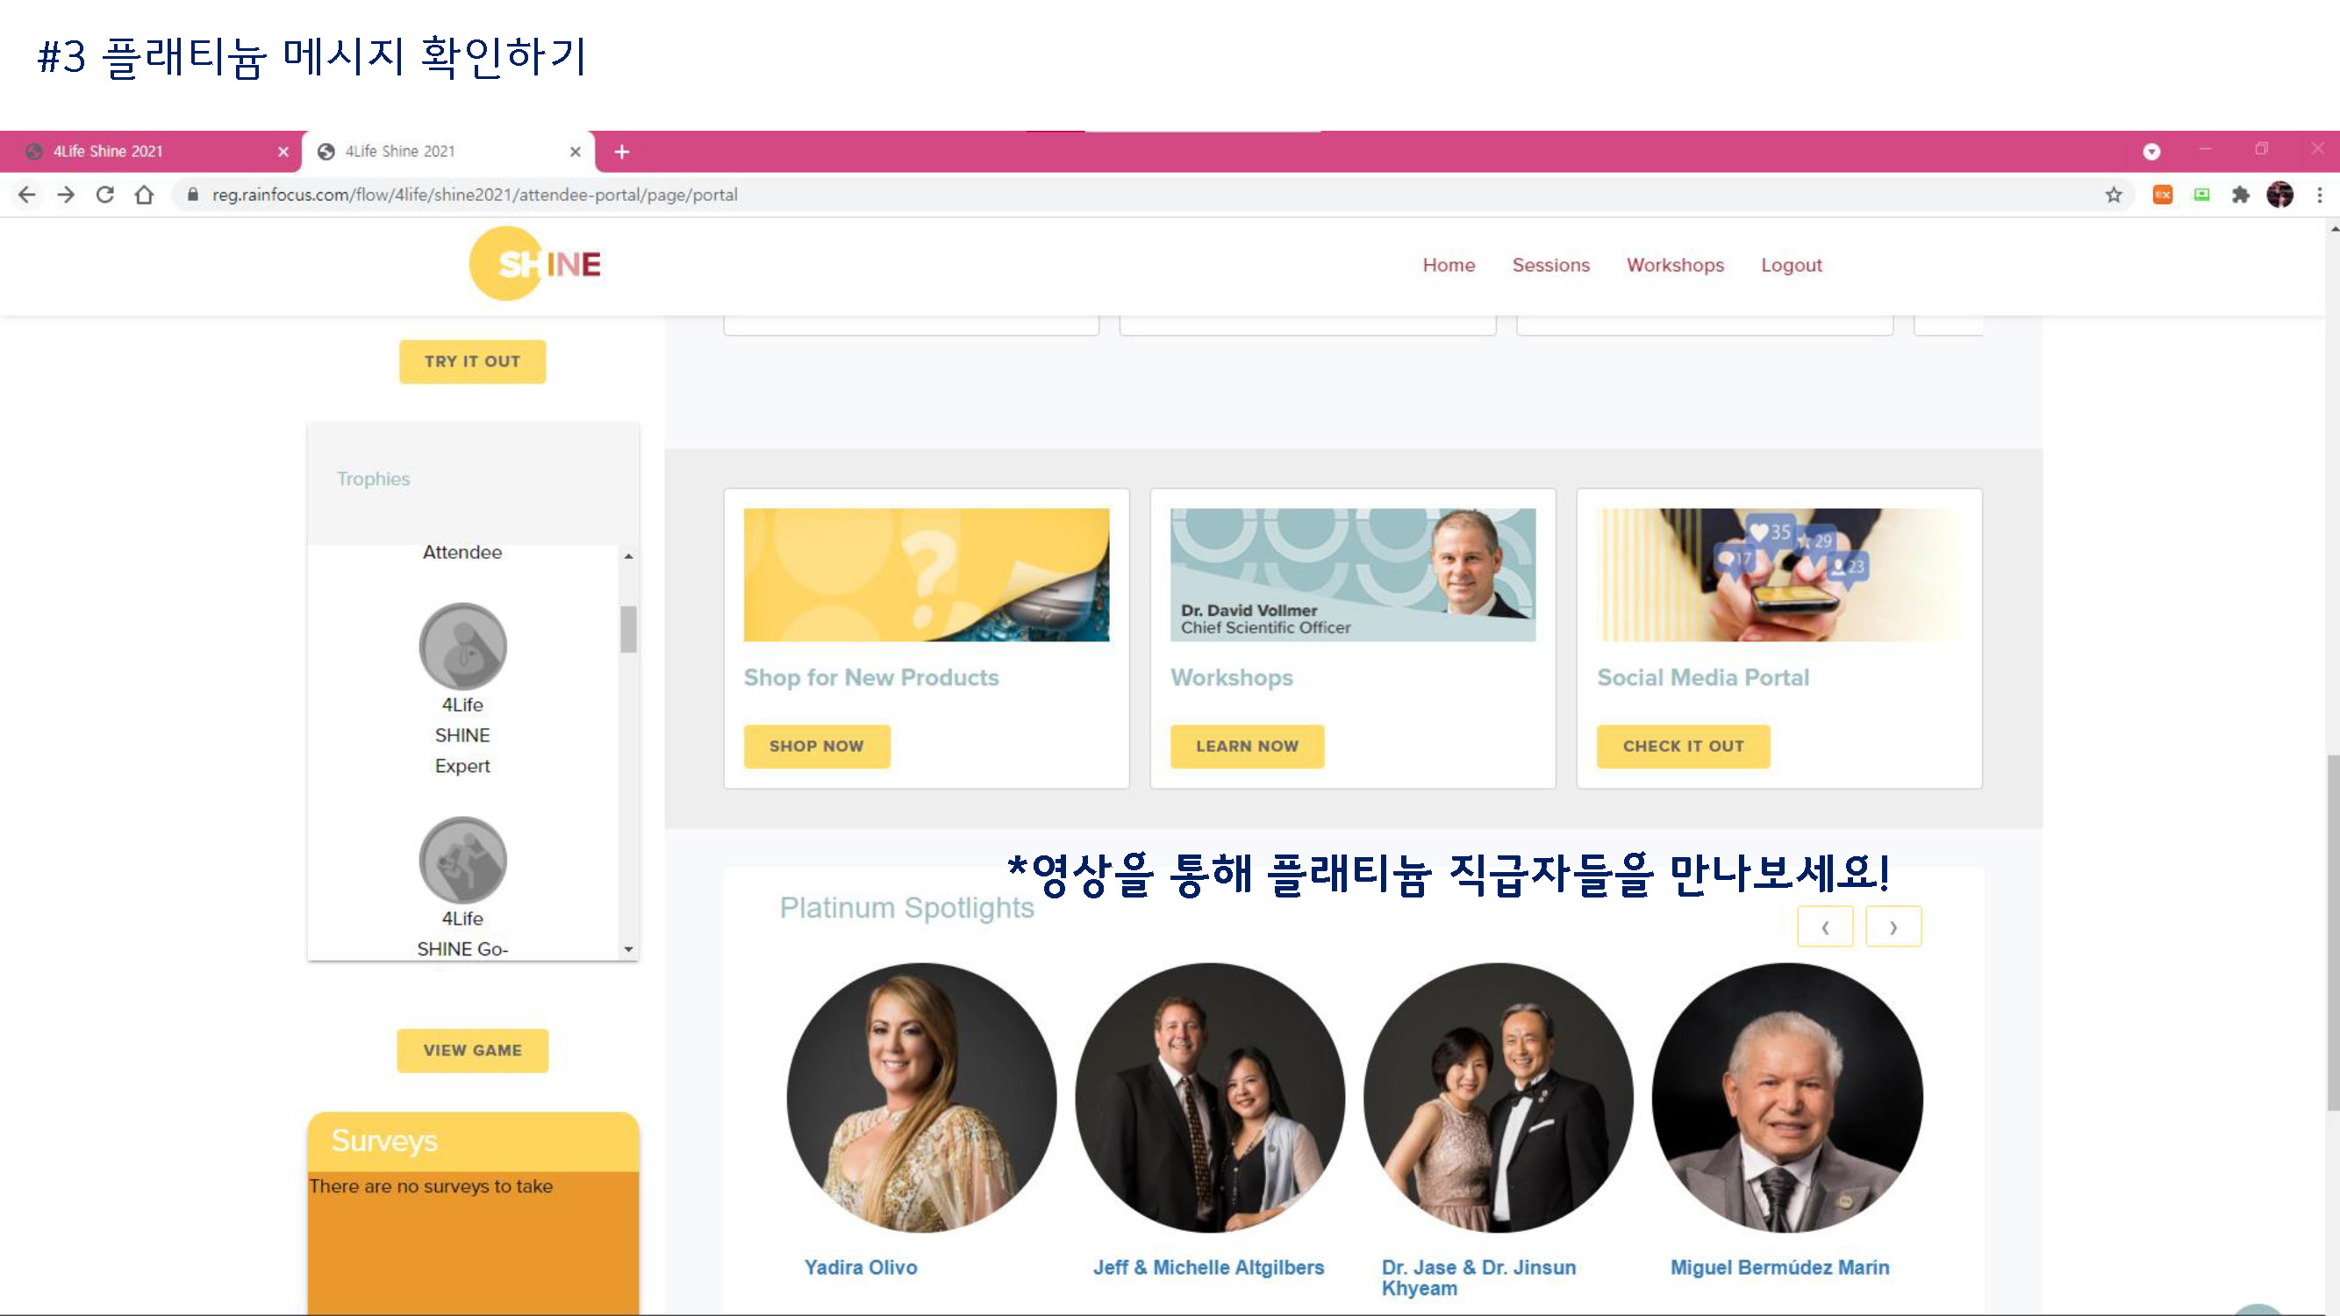Image resolution: width=2340 pixels, height=1316 pixels.
Task: Open the Extensions puzzle-piece menu
Action: click(x=2241, y=195)
